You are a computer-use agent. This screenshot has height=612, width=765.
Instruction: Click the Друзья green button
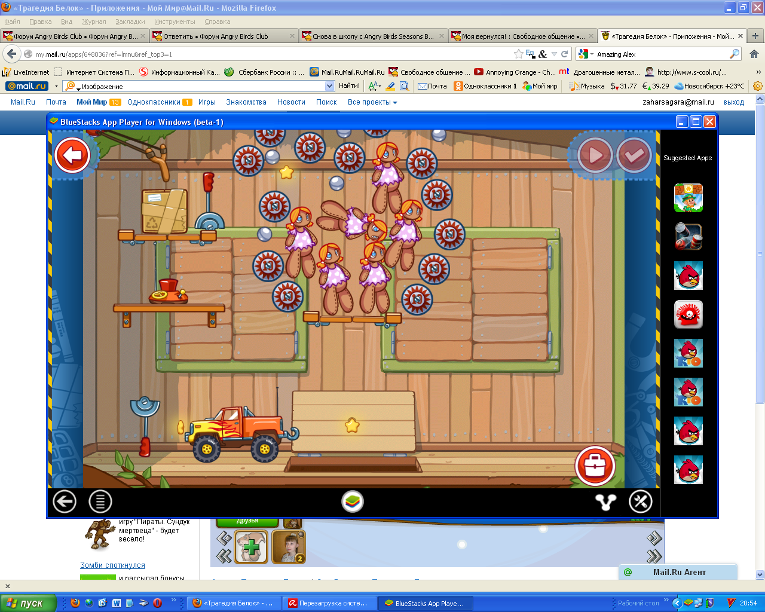coord(247,522)
